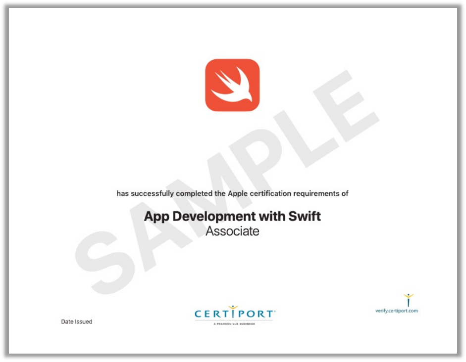Select the App Development with Swift title
The height and width of the screenshot is (362, 466).
(x=232, y=217)
